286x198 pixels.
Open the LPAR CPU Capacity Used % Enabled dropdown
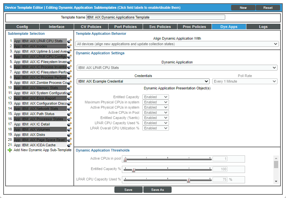click(x=156, y=123)
